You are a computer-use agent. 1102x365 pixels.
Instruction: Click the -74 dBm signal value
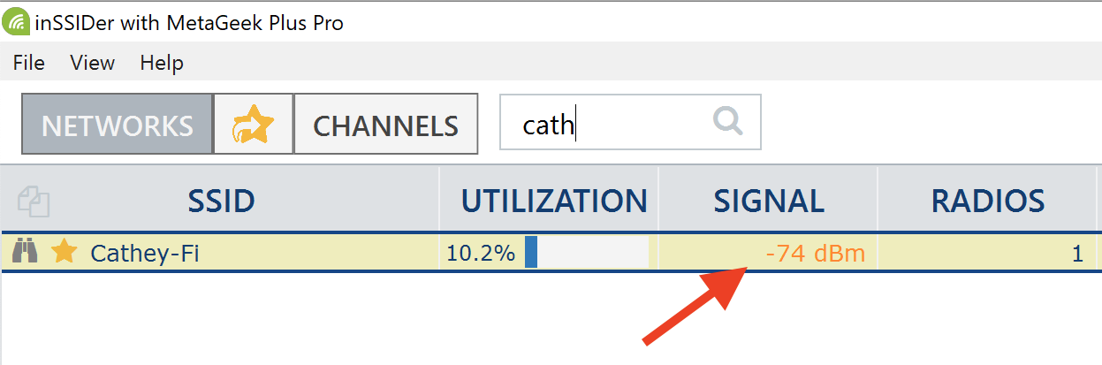(x=816, y=255)
